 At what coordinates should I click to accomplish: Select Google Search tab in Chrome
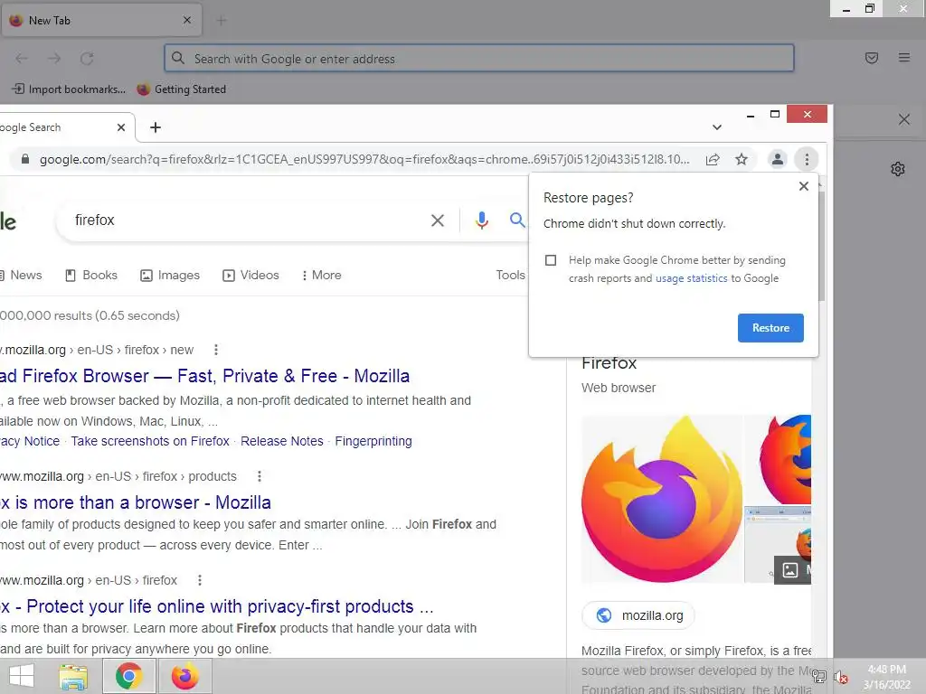(x=64, y=127)
